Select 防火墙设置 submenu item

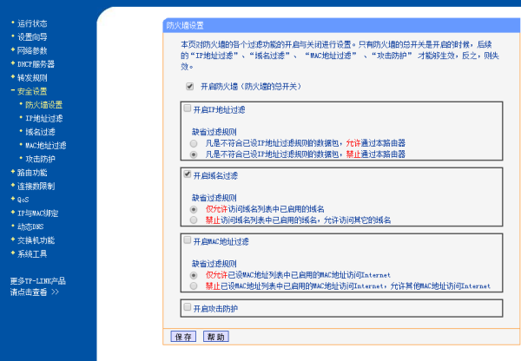coord(44,105)
